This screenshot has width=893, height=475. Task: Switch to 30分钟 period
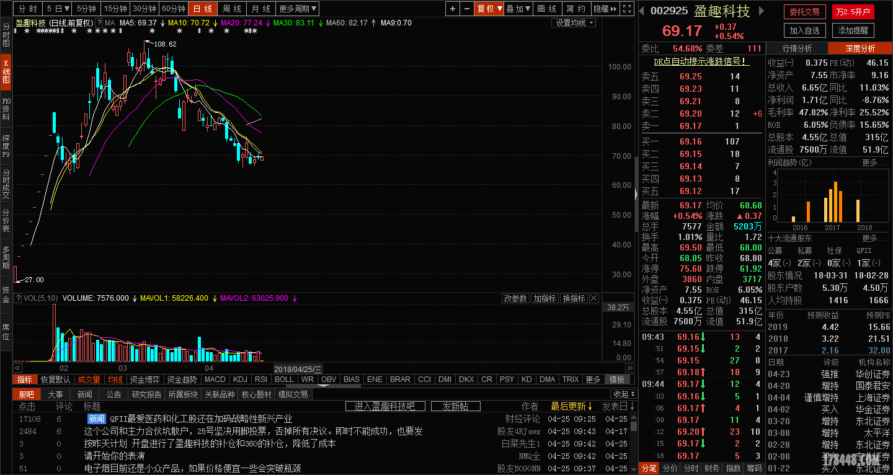(x=144, y=9)
